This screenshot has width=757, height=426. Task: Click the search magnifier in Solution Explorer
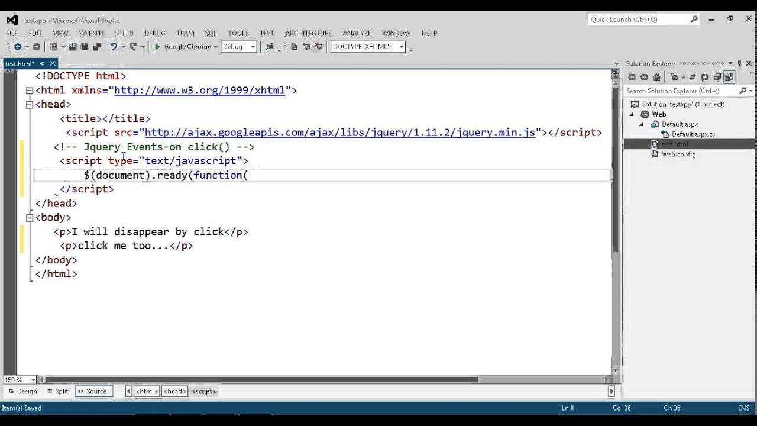pos(743,91)
